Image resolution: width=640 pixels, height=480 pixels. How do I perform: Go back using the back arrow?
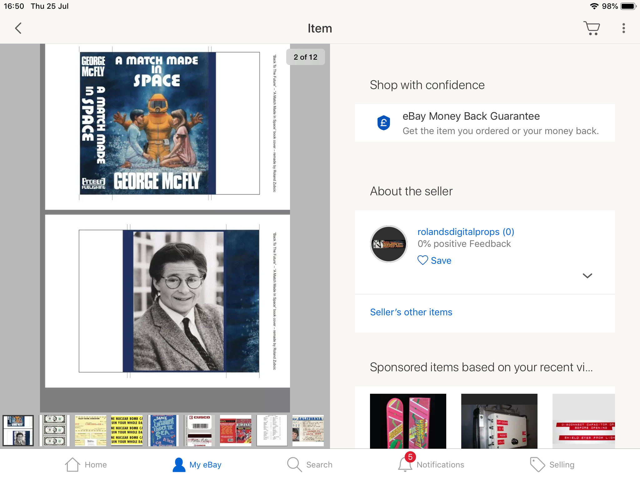coord(18,28)
